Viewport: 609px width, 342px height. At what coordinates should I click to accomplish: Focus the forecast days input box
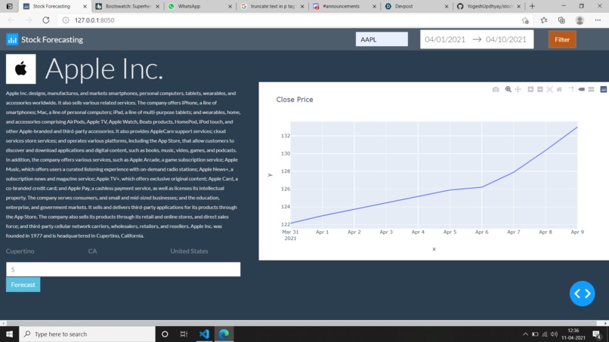pyautogui.click(x=123, y=270)
